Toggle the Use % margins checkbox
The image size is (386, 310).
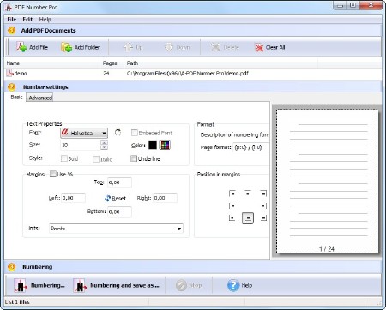coord(53,174)
